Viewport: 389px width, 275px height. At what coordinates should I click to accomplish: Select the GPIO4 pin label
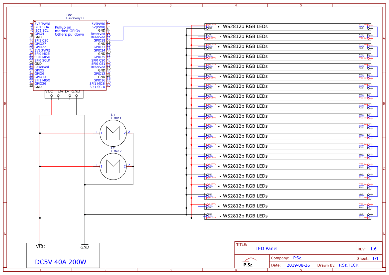pyautogui.click(x=39, y=34)
